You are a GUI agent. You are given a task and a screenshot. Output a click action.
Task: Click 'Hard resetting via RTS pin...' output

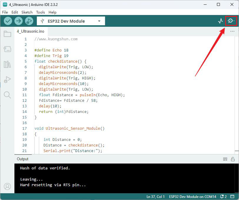coord(53,185)
